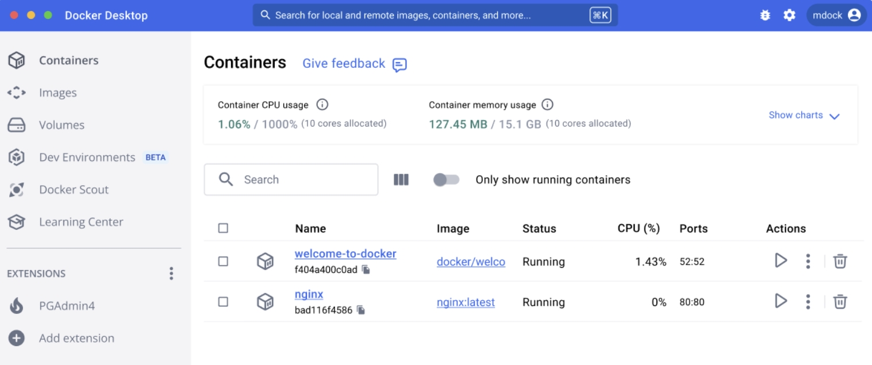This screenshot has height=365, width=872.
Task: Click the Add extension plus icon
Action: [x=17, y=338]
